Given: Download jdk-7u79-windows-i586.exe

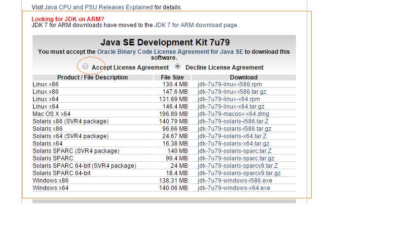Looking at the screenshot, I should coord(235,181).
